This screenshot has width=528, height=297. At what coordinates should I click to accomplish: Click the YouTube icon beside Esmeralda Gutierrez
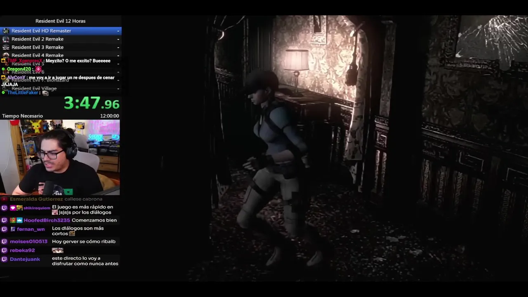click(5, 199)
